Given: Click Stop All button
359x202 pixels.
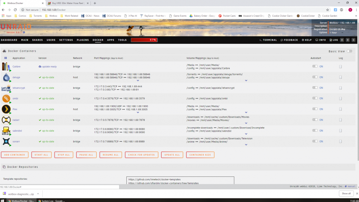Looking at the screenshot, I should click(64, 155).
